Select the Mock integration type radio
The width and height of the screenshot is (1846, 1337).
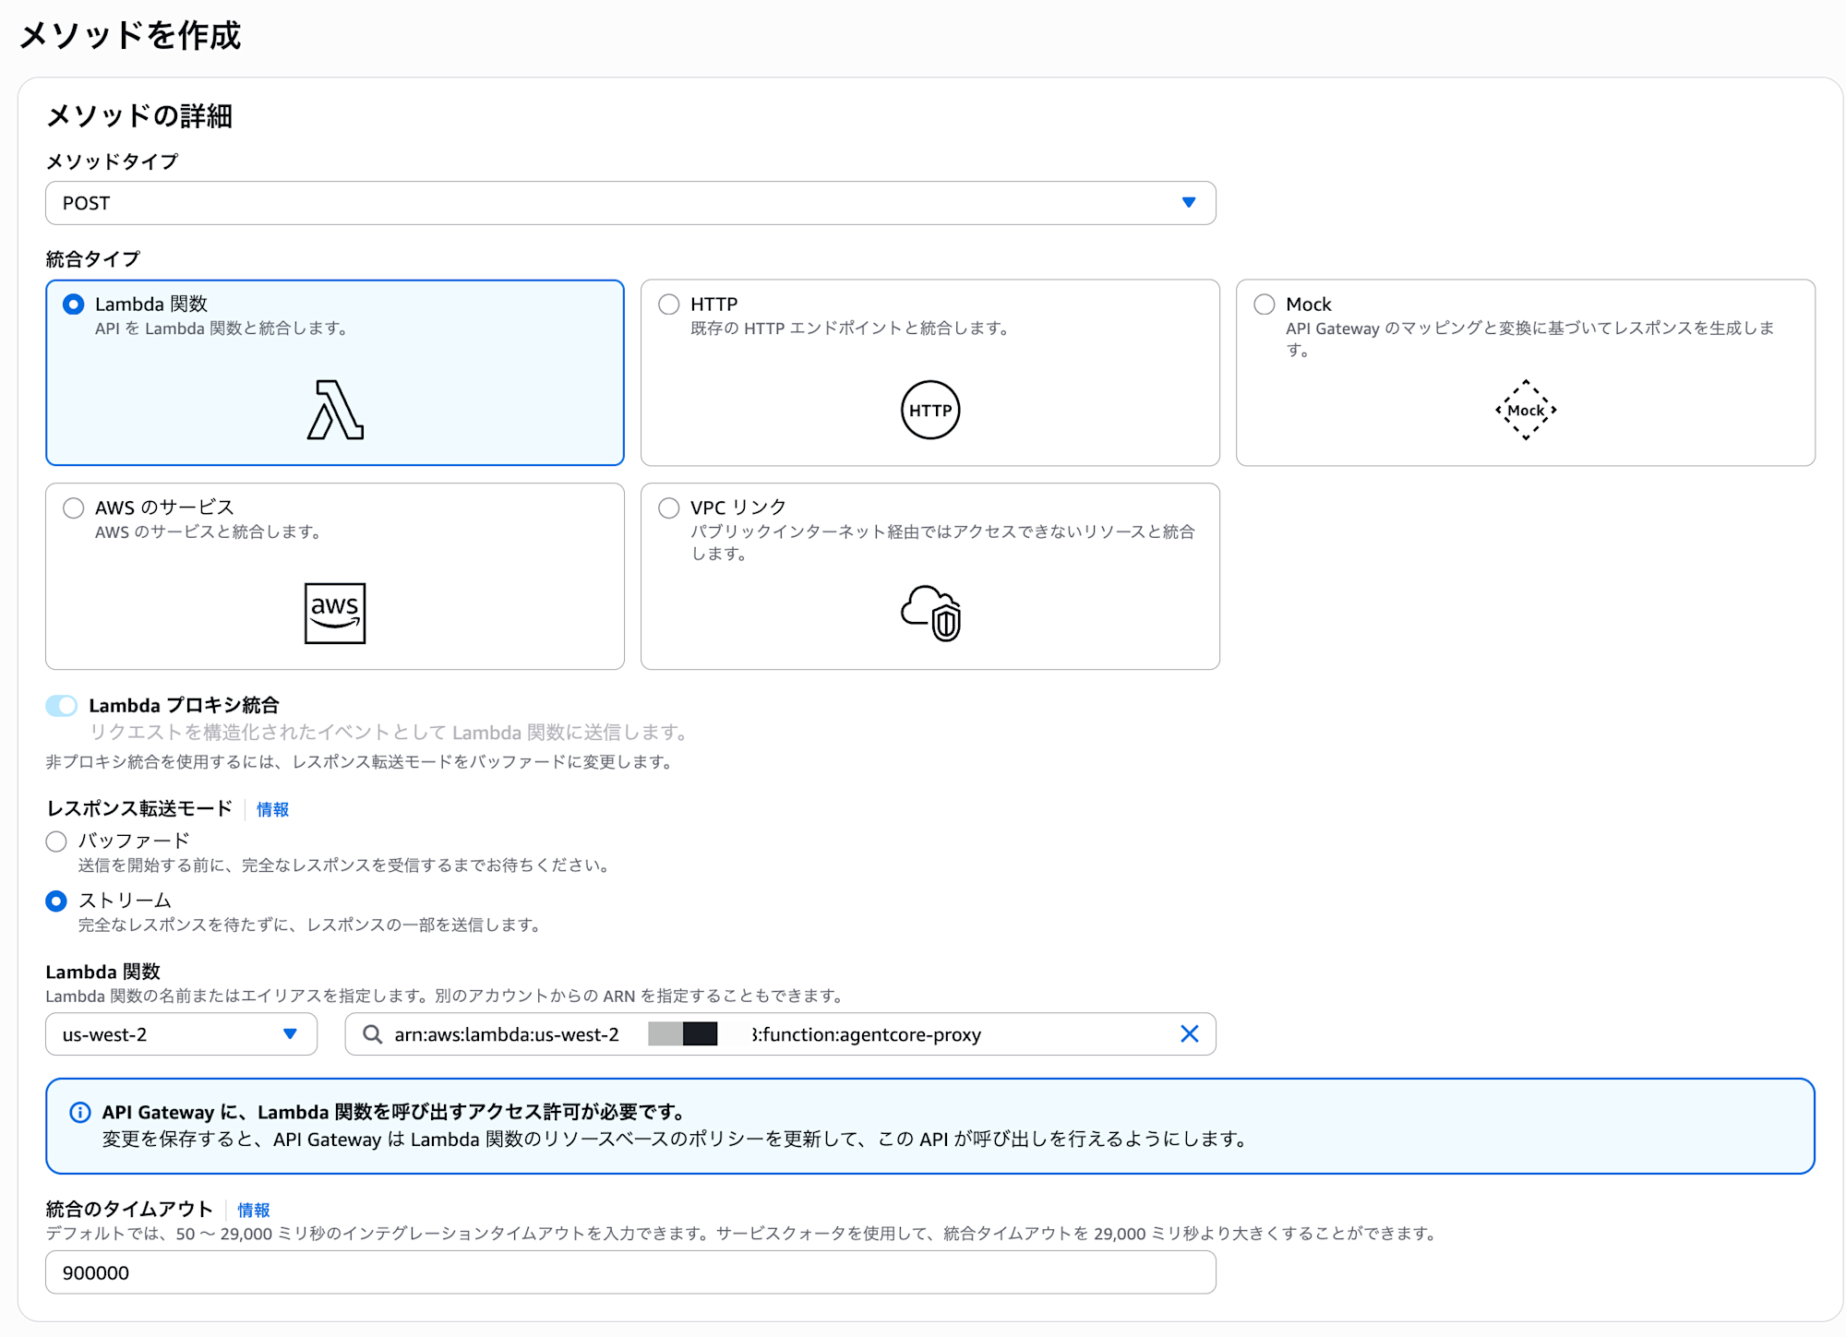tap(1265, 304)
